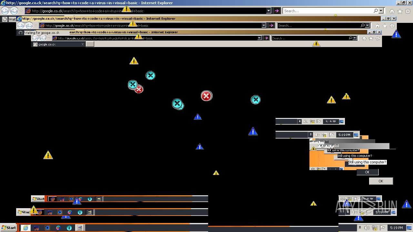
Task: Go back in the second Internet Explorer window
Action: [x=21, y=25]
